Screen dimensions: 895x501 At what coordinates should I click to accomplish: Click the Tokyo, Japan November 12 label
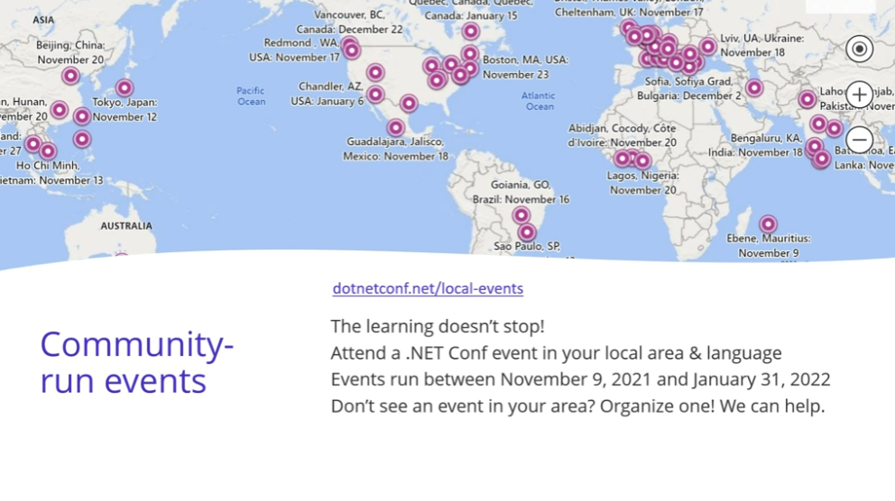(x=125, y=110)
